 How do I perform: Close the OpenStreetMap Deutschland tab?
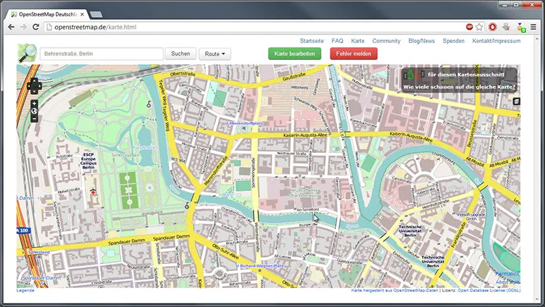pos(82,14)
